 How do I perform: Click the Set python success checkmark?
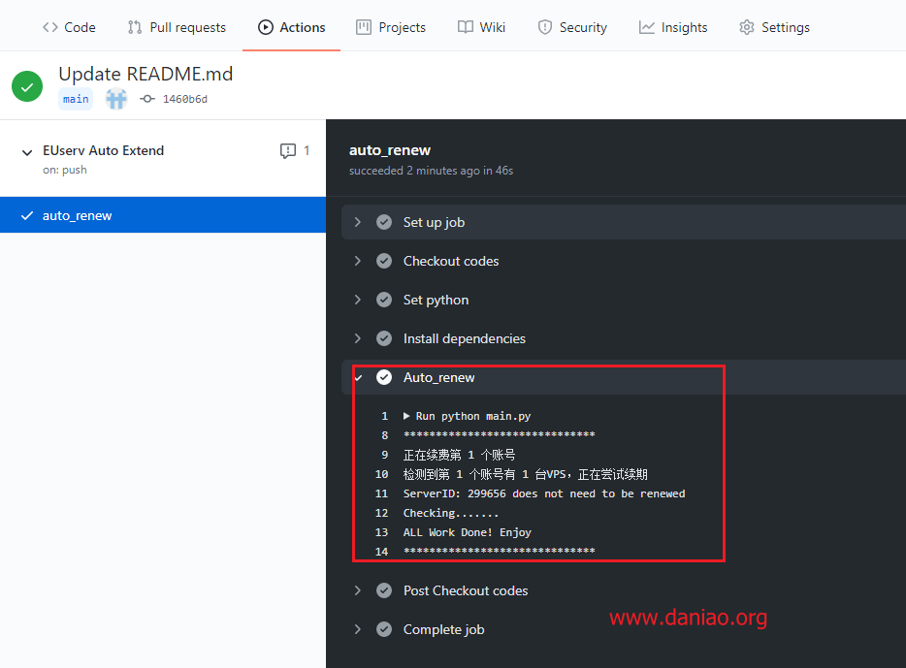[x=384, y=300]
